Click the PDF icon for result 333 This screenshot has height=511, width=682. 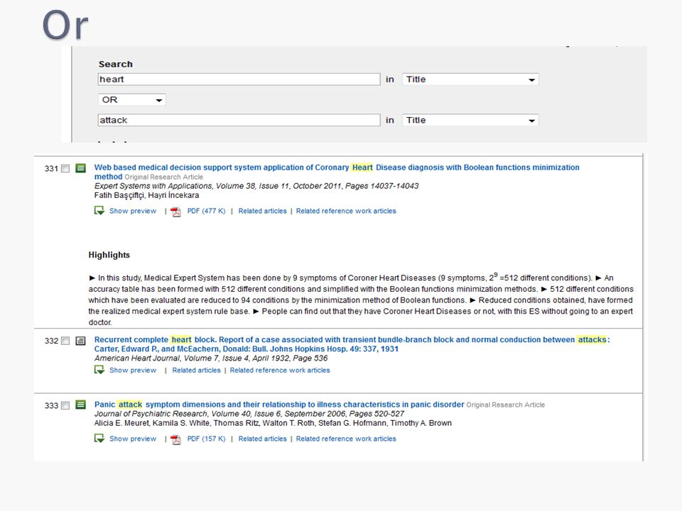coord(175,439)
